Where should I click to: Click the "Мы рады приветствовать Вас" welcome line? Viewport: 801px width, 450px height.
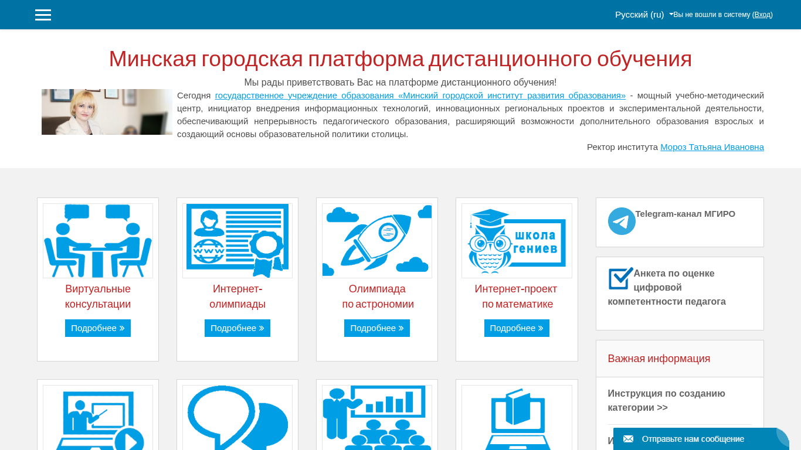click(400, 83)
